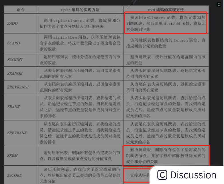Click ZREVRANK's zset implementation cell
The width and height of the screenshot is (224, 184).
[x=166, y=133]
